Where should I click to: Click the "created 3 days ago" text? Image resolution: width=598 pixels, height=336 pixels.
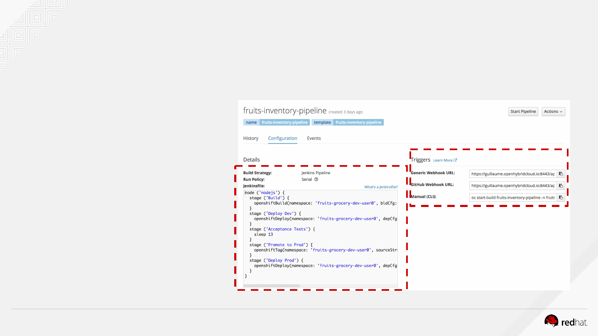(x=346, y=112)
